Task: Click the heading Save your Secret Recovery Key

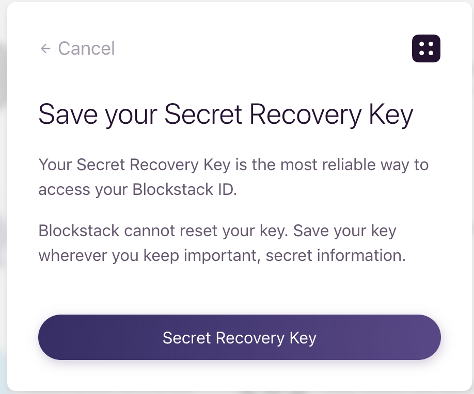Action: tap(226, 114)
